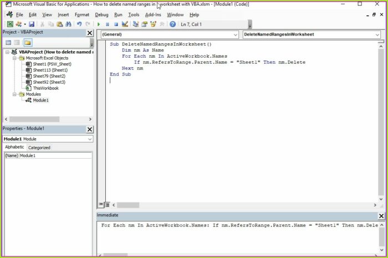Open the Tools menu

click(x=134, y=15)
